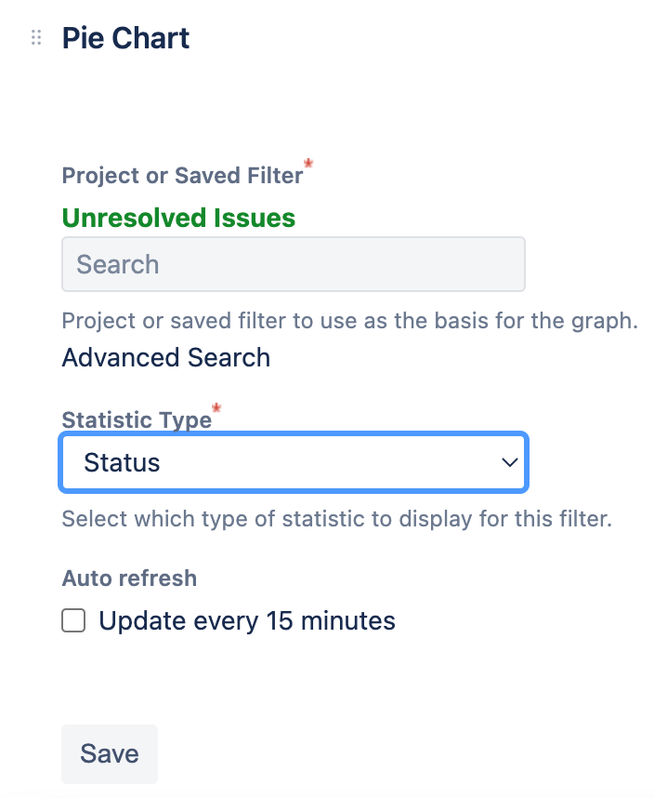Enable the Update every 15 minutes checkbox

pyautogui.click(x=73, y=620)
